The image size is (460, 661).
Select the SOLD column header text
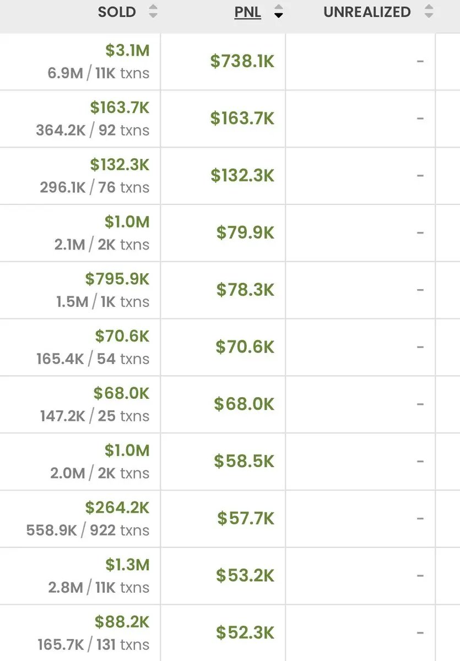117,12
